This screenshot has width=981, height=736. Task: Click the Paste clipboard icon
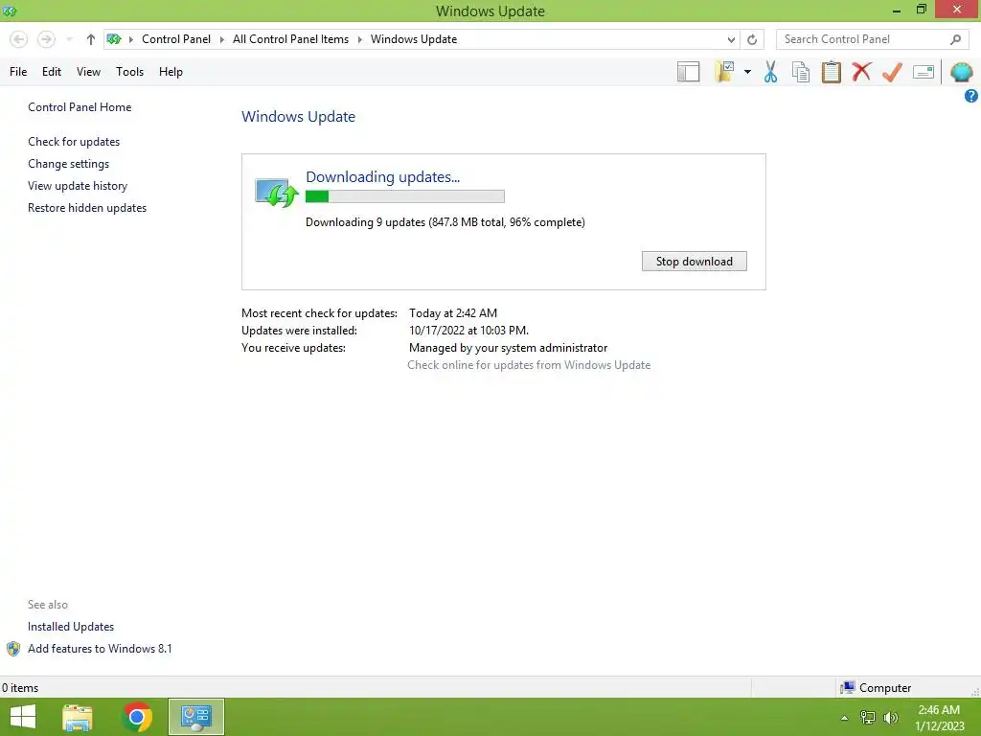831,72
